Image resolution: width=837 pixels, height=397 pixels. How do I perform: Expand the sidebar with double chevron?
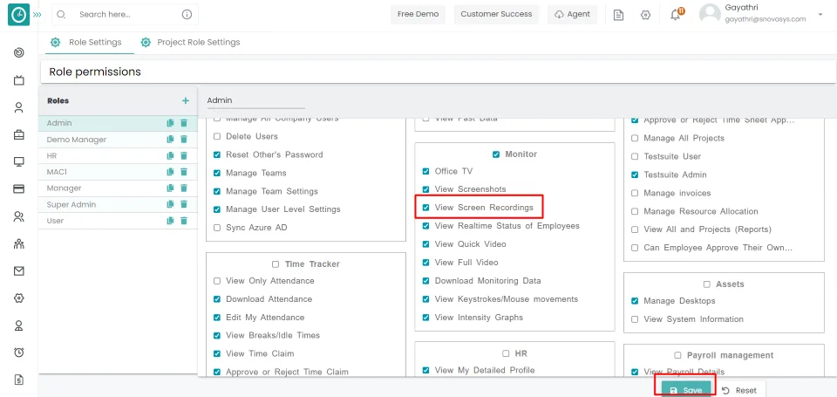(37, 15)
